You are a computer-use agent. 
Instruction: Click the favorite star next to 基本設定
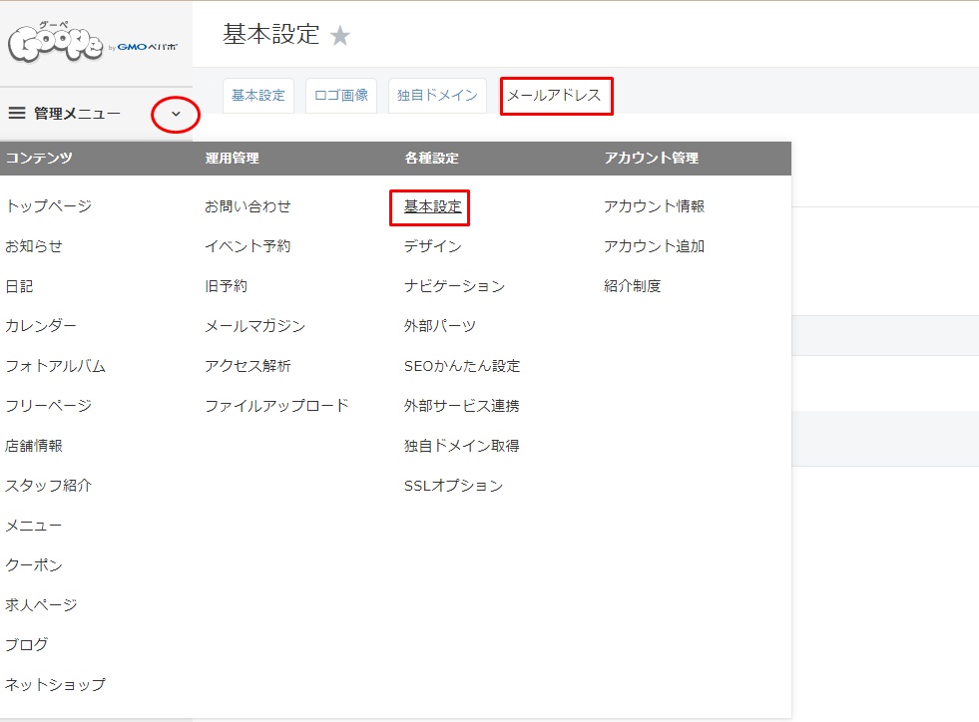(340, 36)
